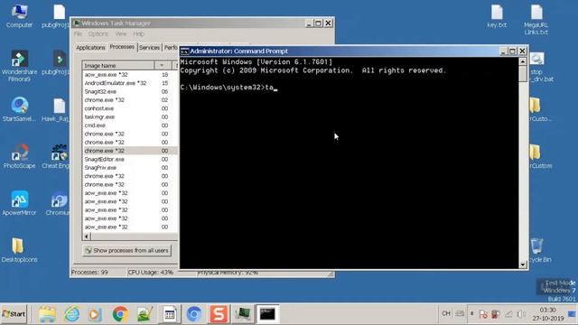Select PhotoScape desktop shortcut
578x325 pixels.
pos(19,156)
